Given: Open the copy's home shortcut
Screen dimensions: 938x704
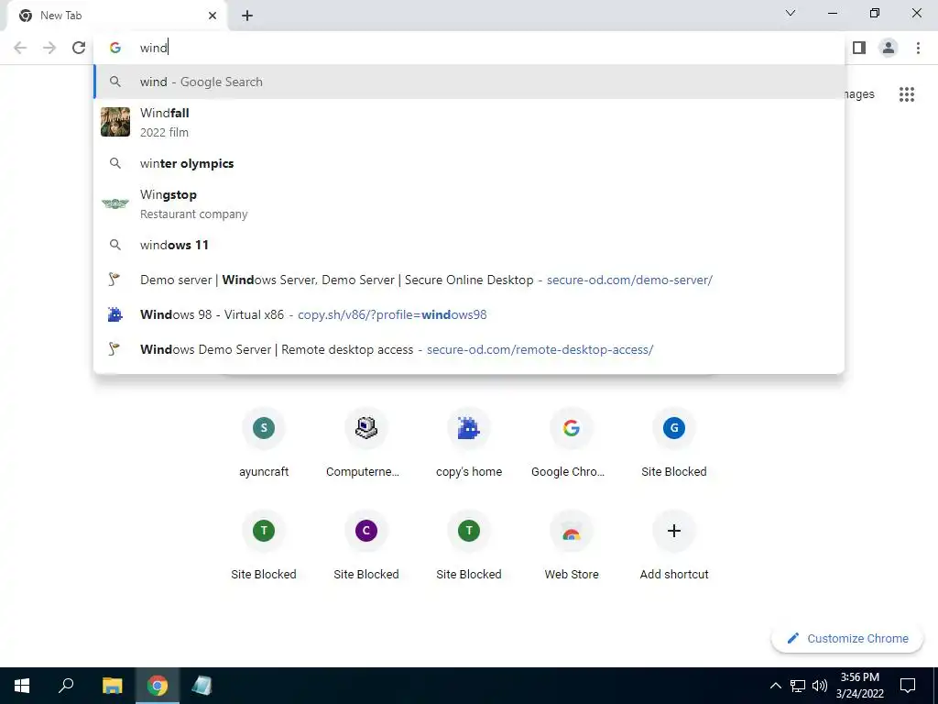Looking at the screenshot, I should point(469,443).
